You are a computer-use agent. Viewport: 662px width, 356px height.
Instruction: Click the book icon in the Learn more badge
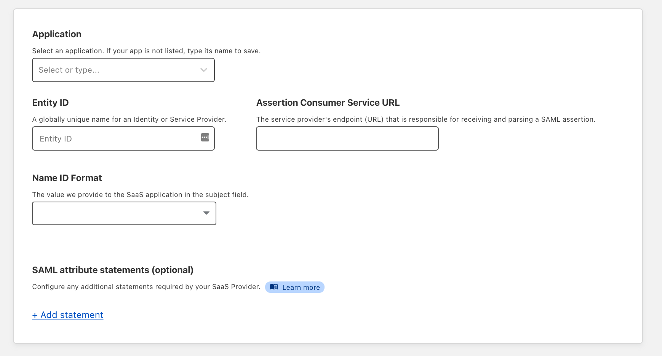click(x=274, y=287)
